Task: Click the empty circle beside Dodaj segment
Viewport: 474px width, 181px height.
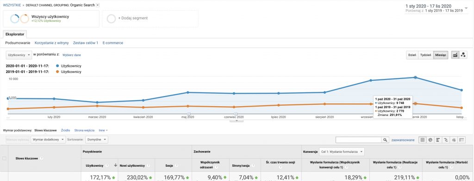Action: (111, 19)
